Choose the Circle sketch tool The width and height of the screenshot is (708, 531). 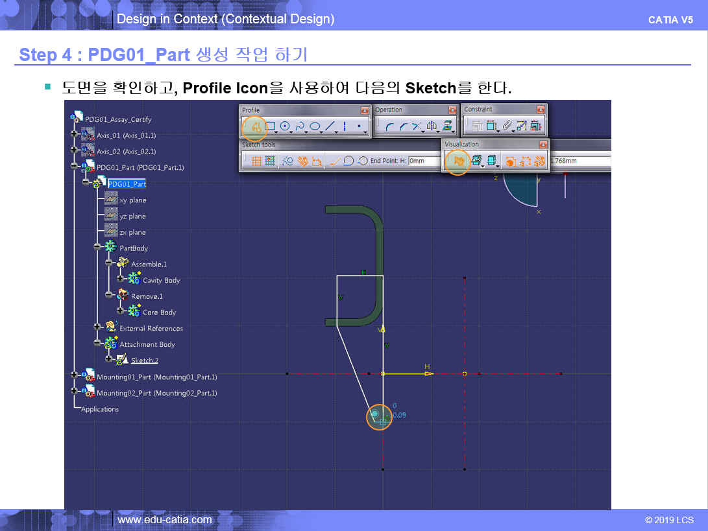(x=285, y=126)
